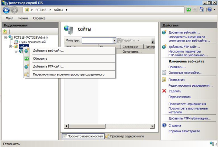
Task: Click the FCT318 server icon in tree
Action: tap(11, 37)
